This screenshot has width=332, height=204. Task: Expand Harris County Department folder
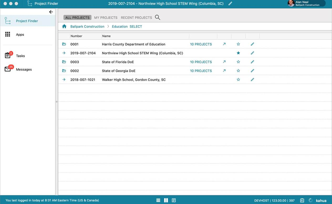64,44
